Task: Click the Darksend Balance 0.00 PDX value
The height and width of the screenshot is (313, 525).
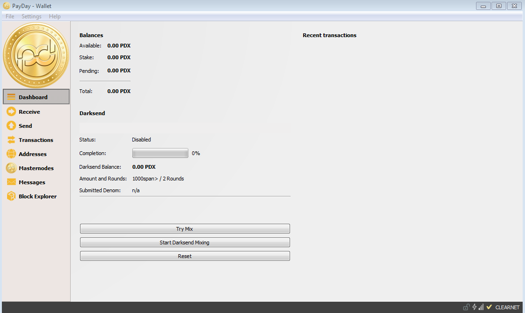Action: click(x=144, y=167)
